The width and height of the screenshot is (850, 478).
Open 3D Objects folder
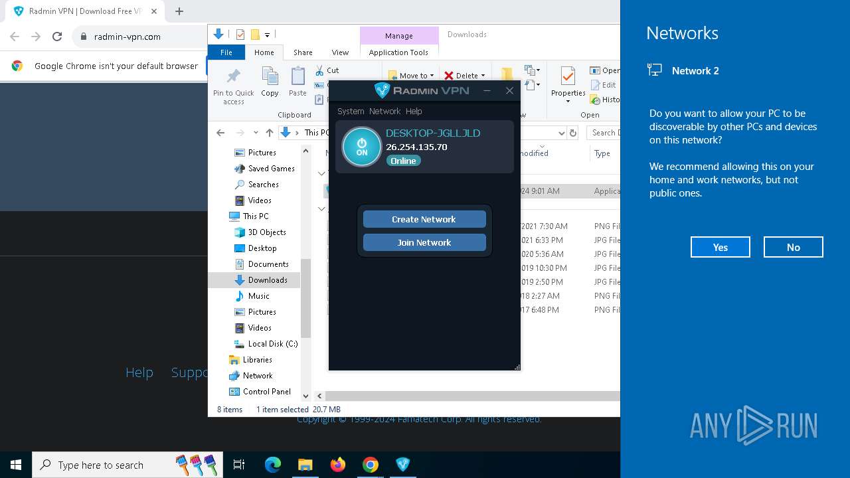[267, 232]
